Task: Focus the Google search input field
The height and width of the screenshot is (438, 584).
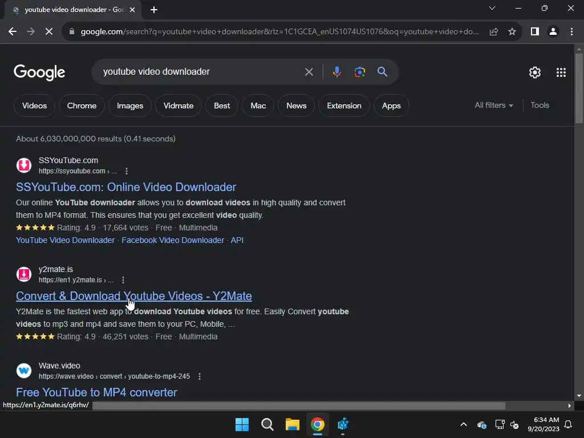Action: click(x=201, y=72)
